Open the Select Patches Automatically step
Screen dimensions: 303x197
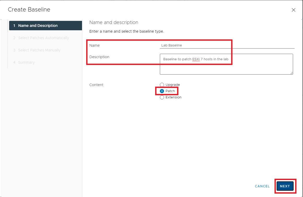tap(43, 38)
